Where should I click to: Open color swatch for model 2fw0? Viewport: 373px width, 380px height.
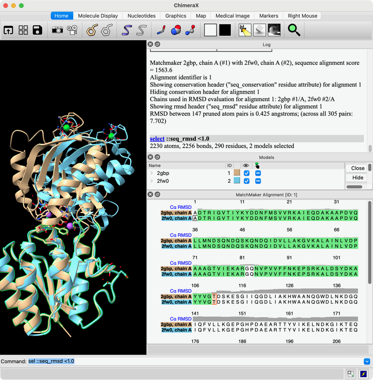coord(237,181)
